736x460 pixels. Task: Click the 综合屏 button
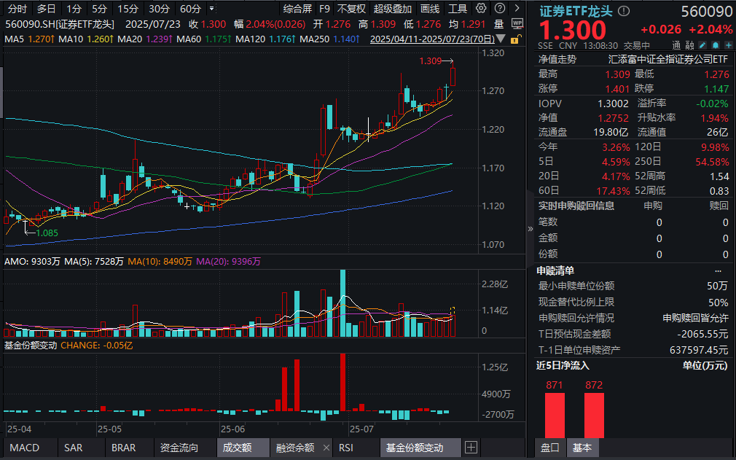click(x=298, y=9)
